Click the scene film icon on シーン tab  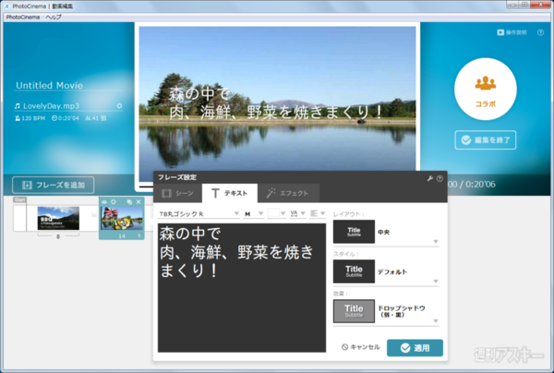[x=166, y=193]
